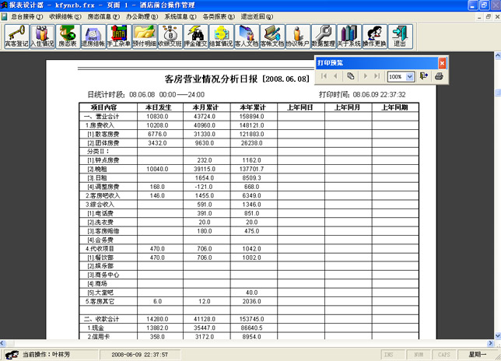Open the 收银交班 cashier shift icon

pos(170,36)
